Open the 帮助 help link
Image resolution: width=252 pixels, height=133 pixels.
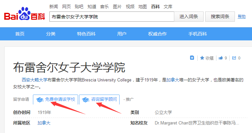pyautogui.click(x=241, y=16)
